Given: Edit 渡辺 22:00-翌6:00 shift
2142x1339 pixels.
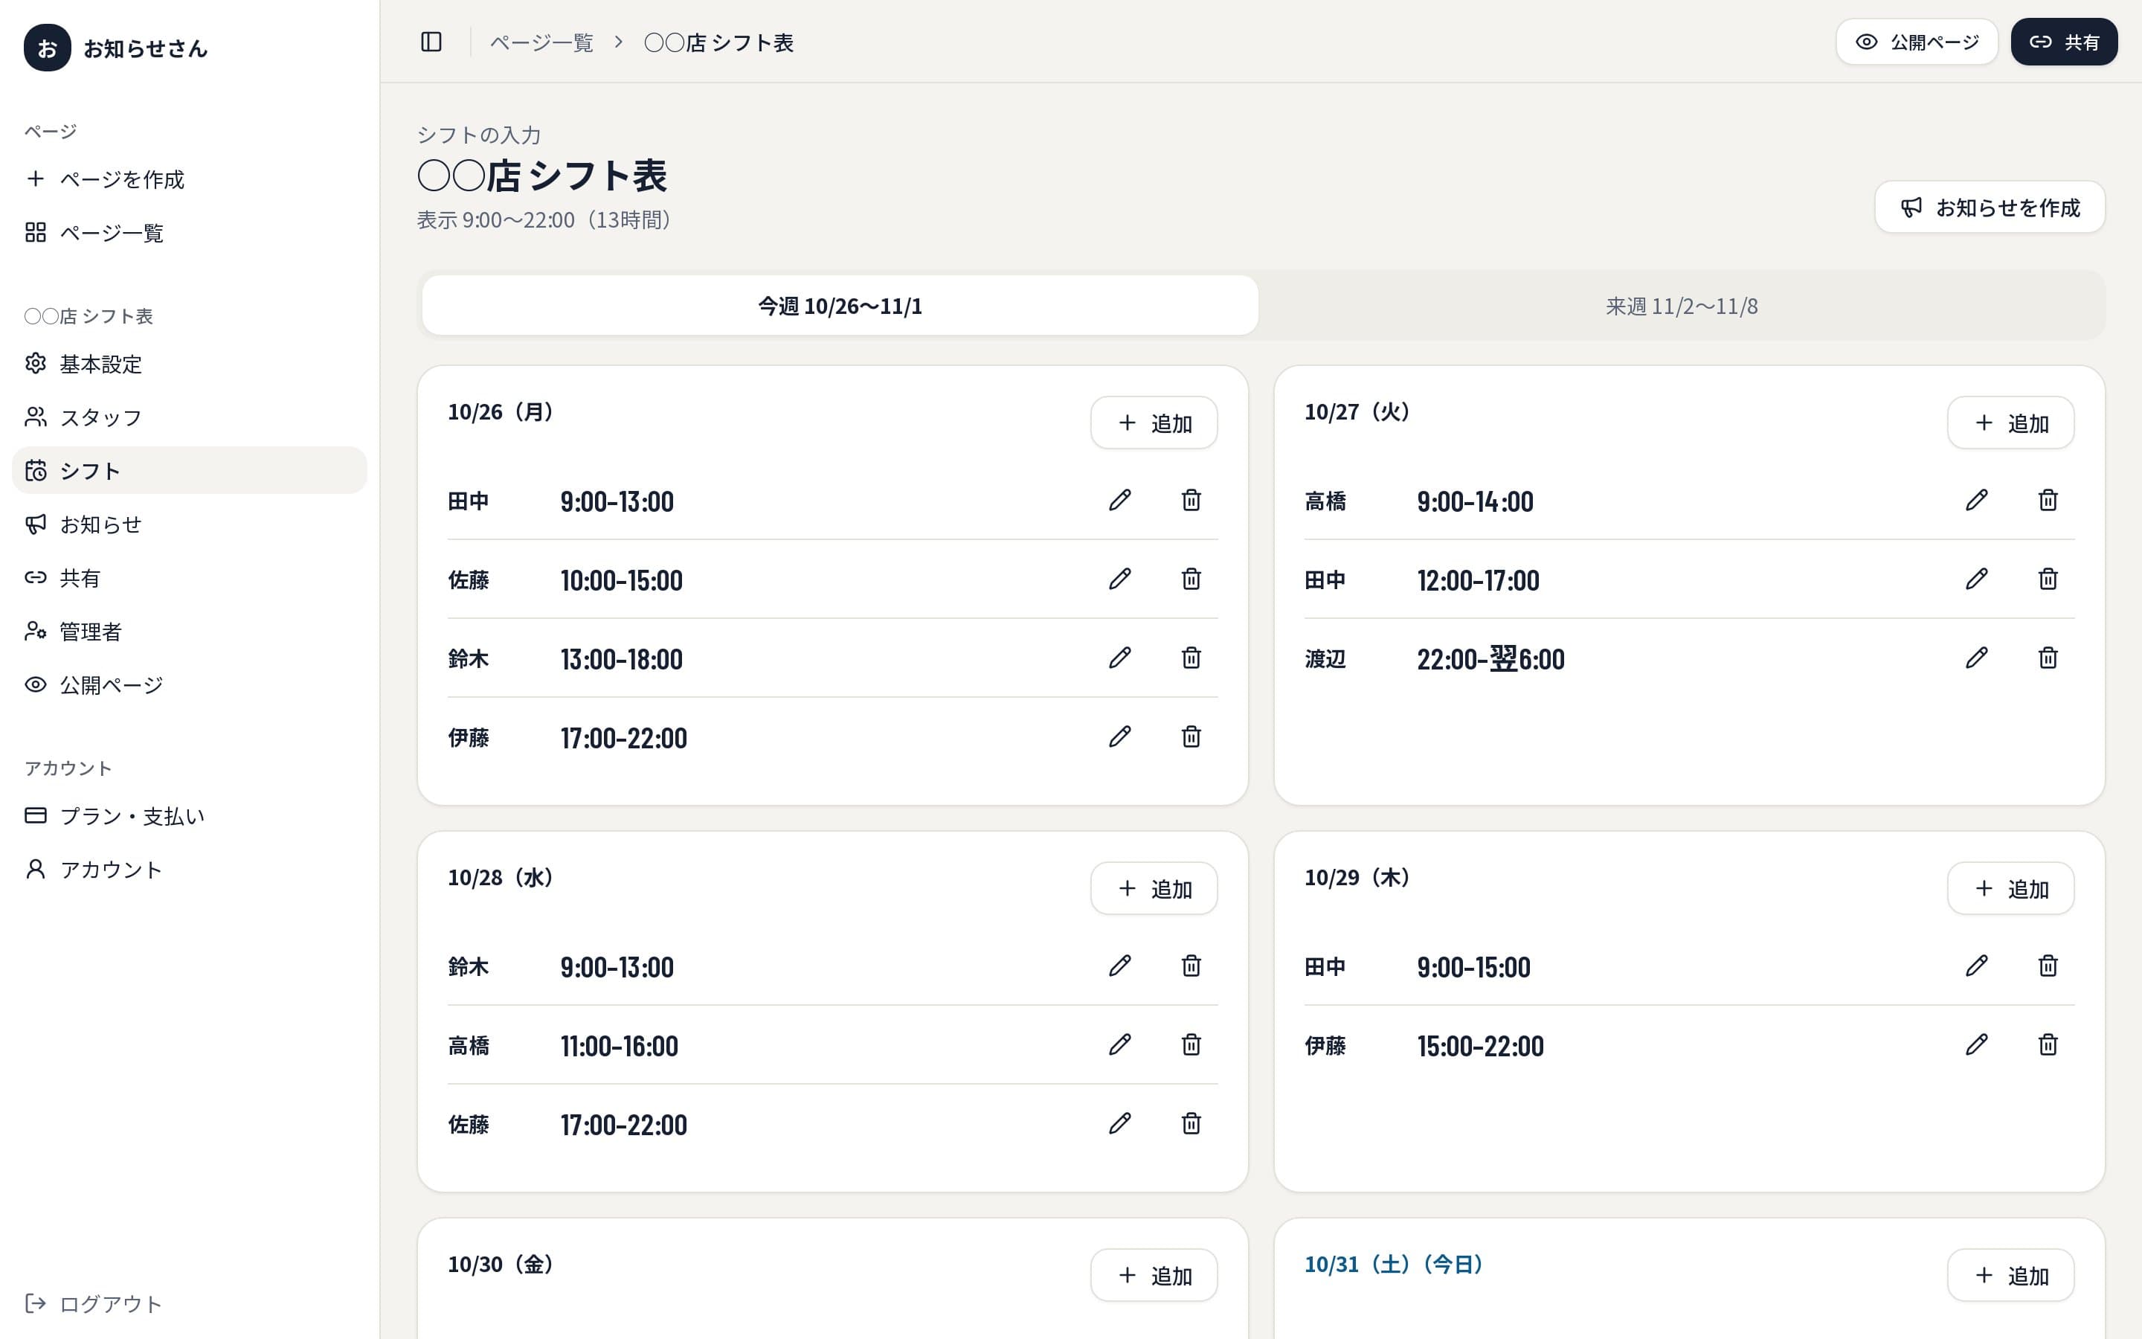Looking at the screenshot, I should click(1976, 658).
